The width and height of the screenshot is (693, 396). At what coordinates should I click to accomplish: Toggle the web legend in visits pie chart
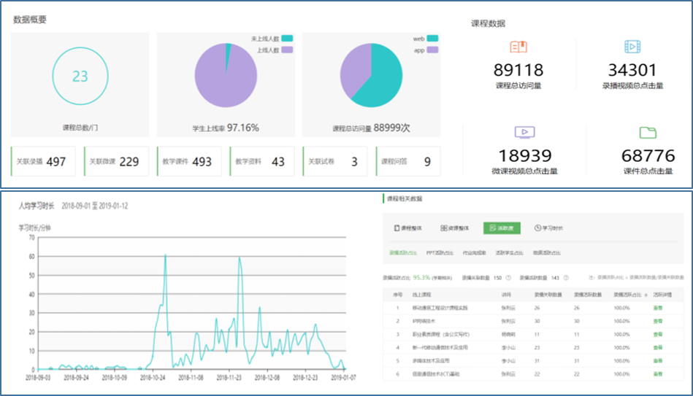coord(432,39)
